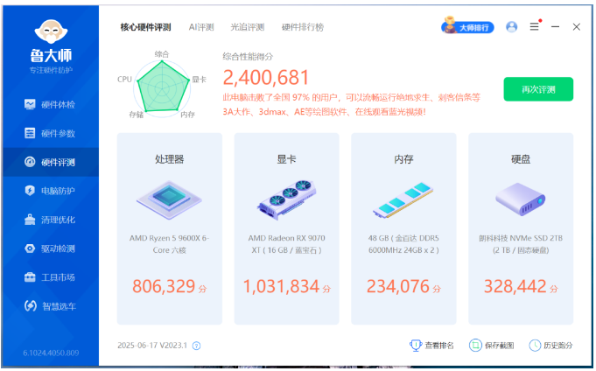596x371 pixels.
Task: Select 电脑防护 shield icon in sidebar
Action: [30, 191]
